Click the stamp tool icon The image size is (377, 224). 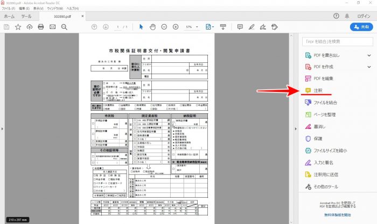(274, 27)
